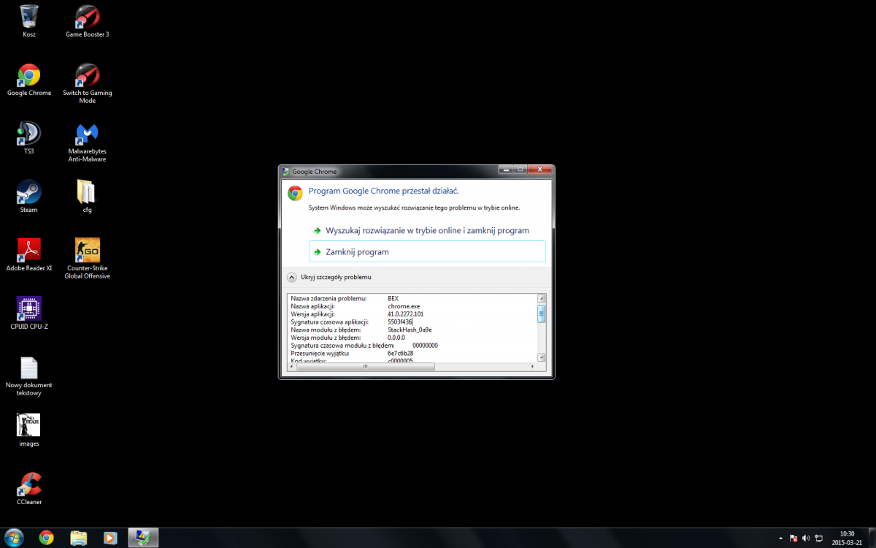Click the dialog title bar icon
This screenshot has height=548, width=876.
[285, 172]
